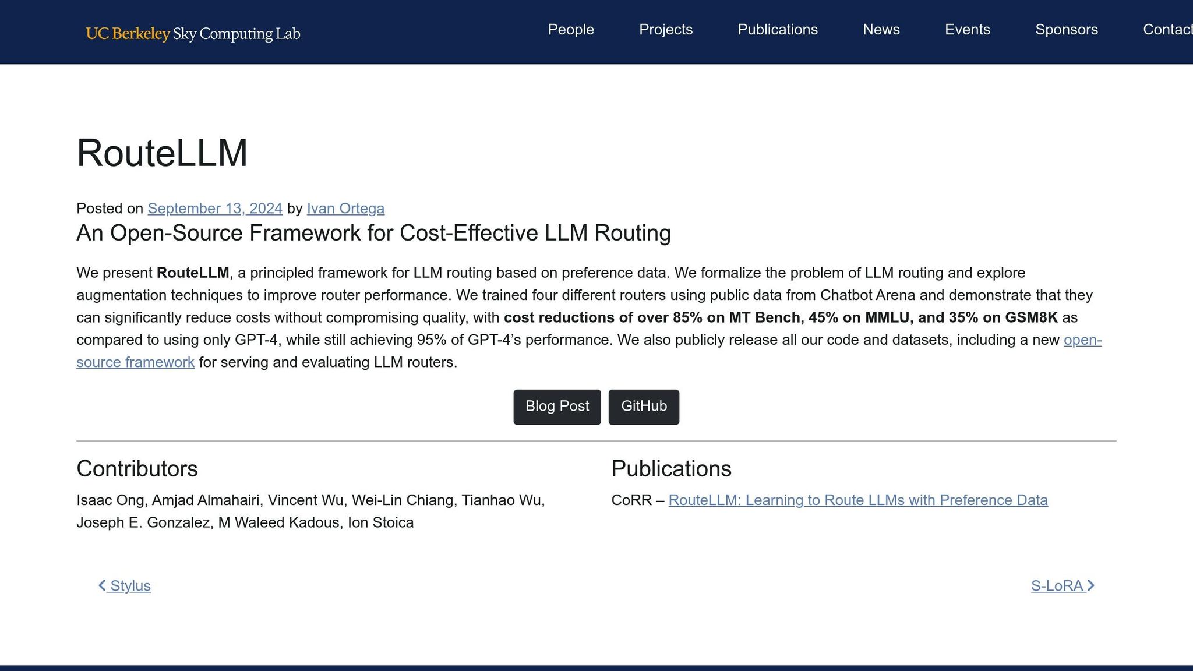The image size is (1193, 671).
Task: Click the Blog Post button
Action: pos(557,407)
